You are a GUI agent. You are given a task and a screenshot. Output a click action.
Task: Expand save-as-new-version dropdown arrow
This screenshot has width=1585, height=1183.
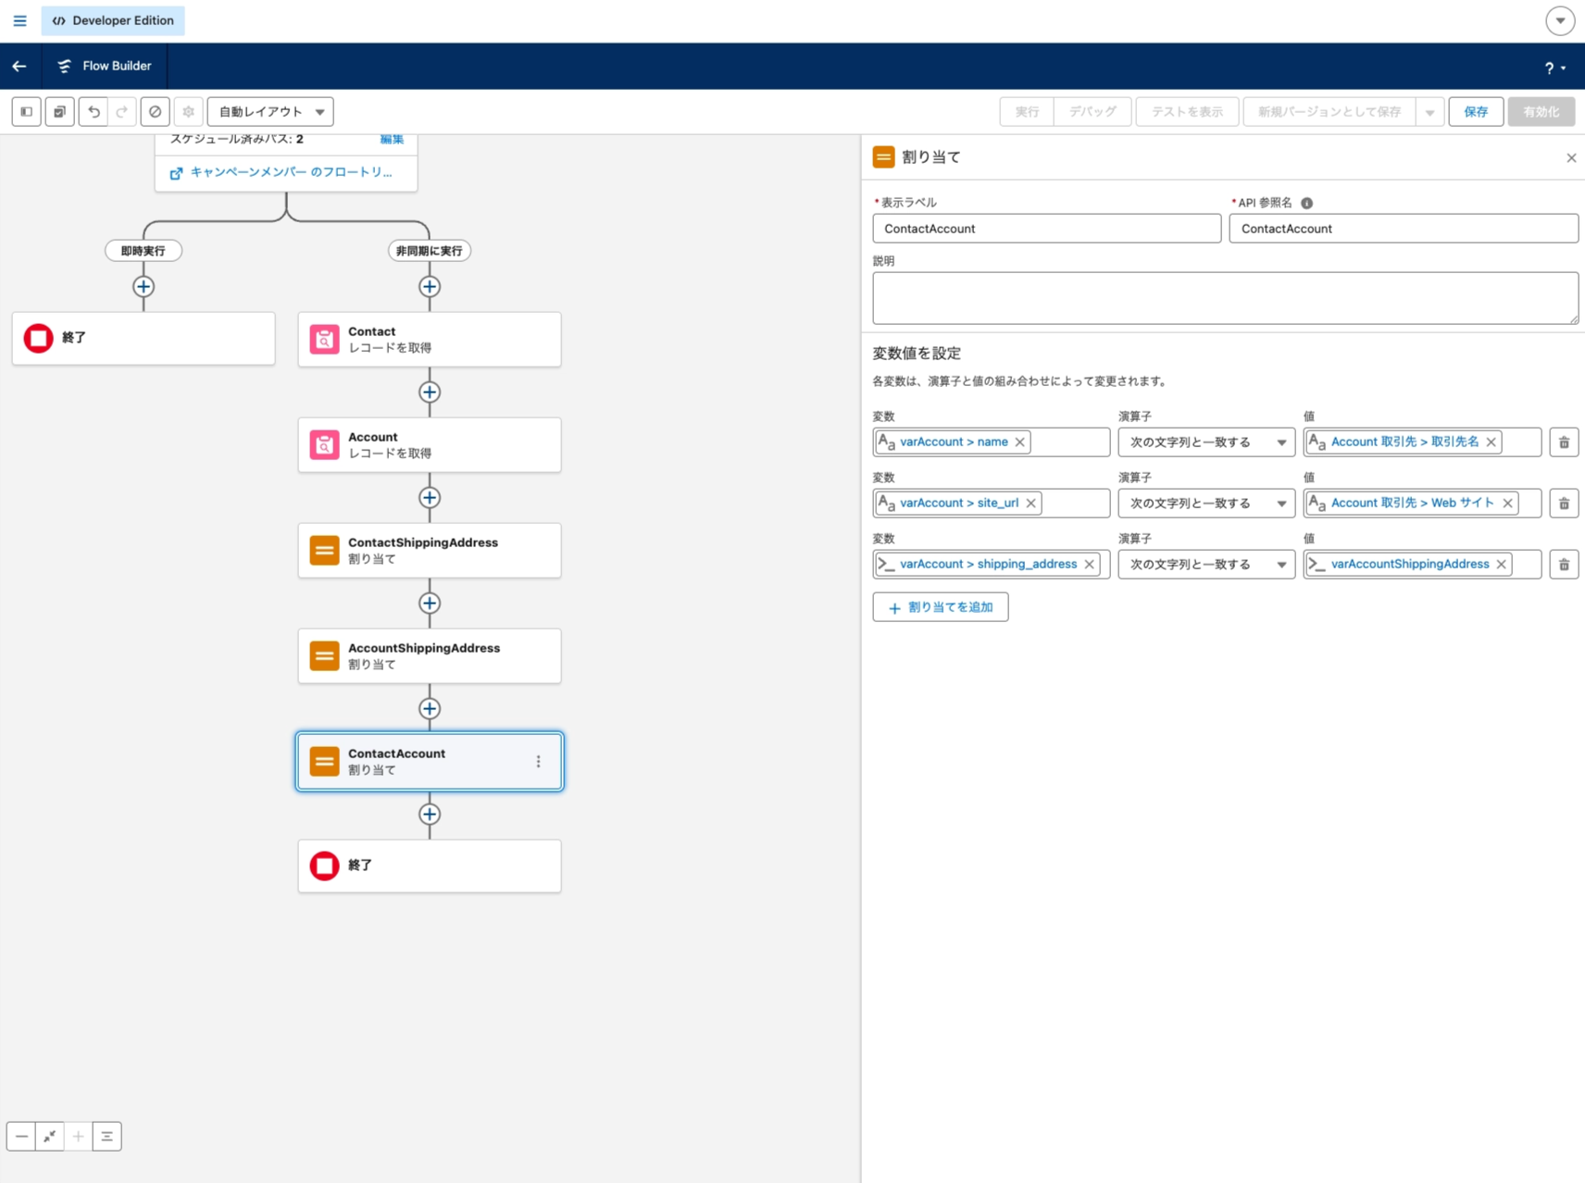[x=1429, y=112]
